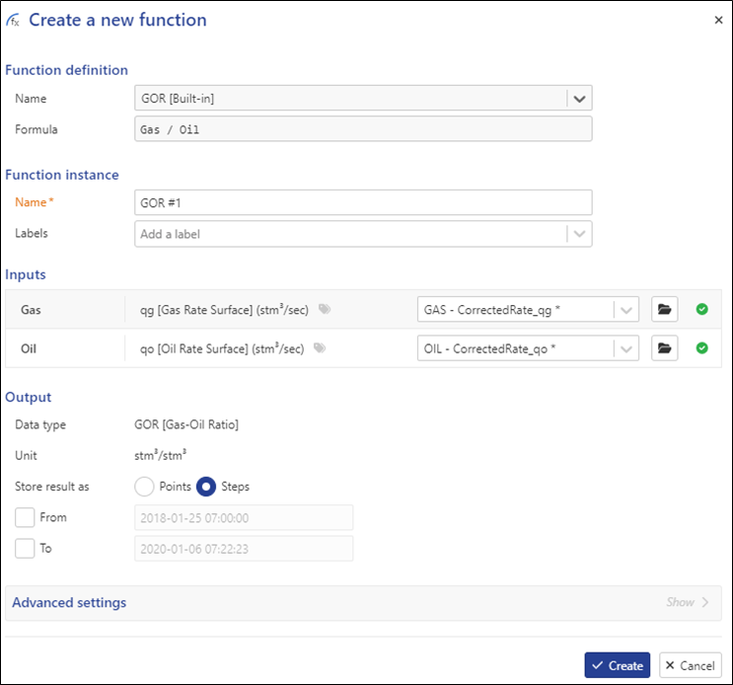Screen dimensions: 733x685
Task: Click the green check status for Gas
Action: click(x=701, y=309)
